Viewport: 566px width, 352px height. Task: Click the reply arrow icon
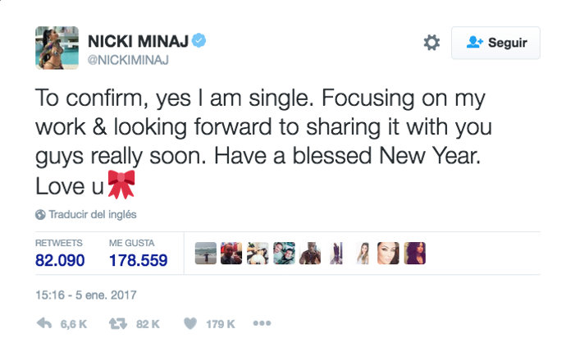[44, 324]
